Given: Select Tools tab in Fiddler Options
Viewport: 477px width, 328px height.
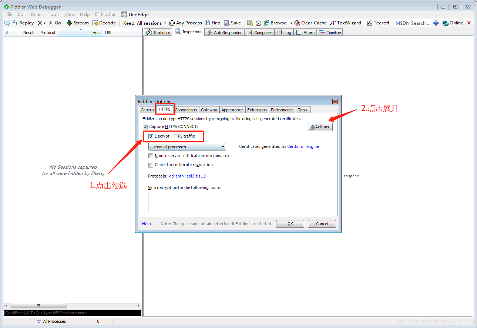Looking at the screenshot, I should coord(303,110).
